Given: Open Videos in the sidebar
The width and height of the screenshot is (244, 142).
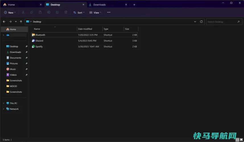Looking at the screenshot, I should coord(13,75).
